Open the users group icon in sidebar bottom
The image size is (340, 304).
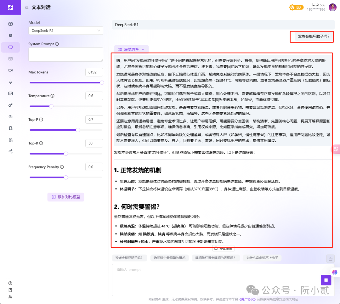10,297
